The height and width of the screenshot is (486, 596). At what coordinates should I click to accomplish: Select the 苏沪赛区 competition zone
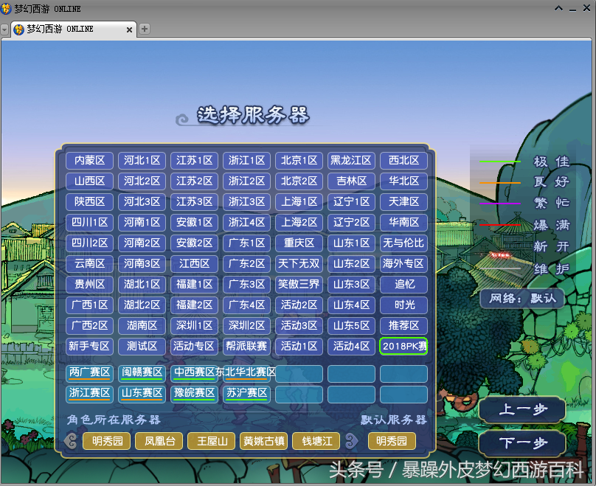(x=246, y=394)
